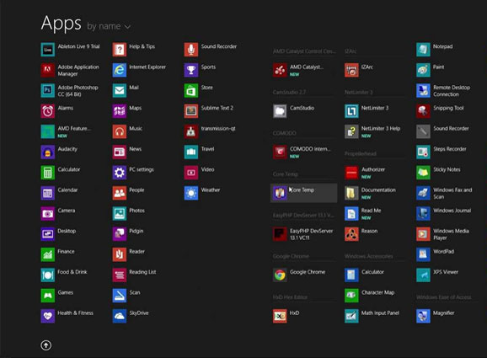Launch the Internet Explorer icon
Image resolution: width=487 pixels, height=358 pixels.
click(120, 70)
